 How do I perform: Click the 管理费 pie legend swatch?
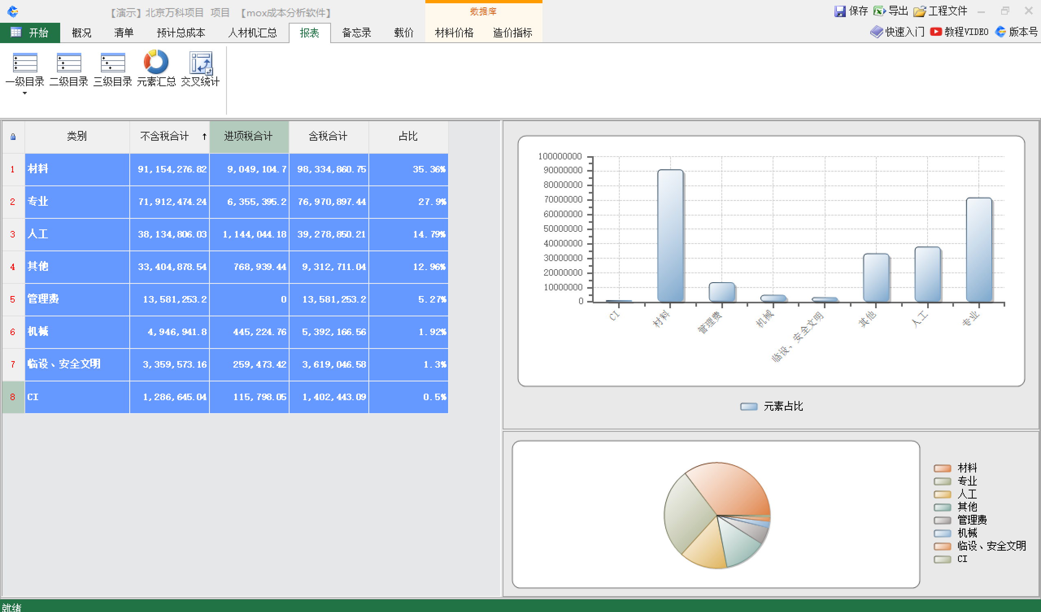(x=942, y=520)
